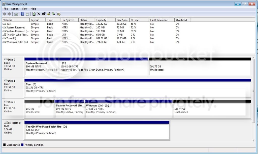
Task: Toggle the console tree pane icon
Action: 16,14
